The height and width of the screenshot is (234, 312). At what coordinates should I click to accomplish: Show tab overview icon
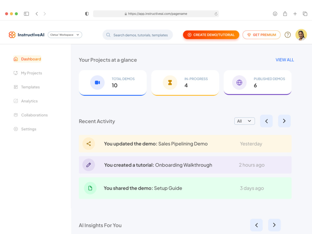click(305, 14)
